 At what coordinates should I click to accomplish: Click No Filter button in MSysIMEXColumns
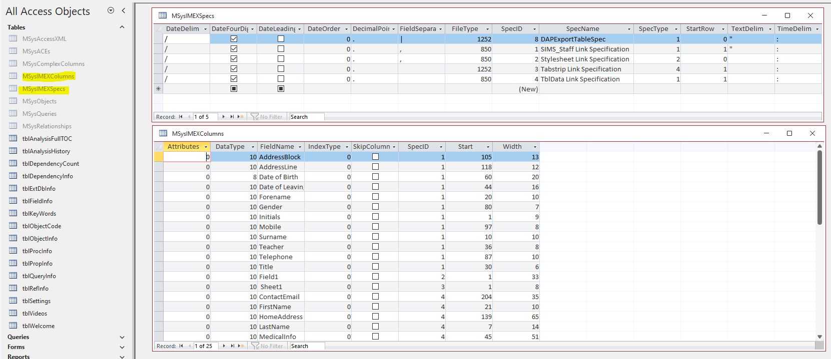point(267,346)
